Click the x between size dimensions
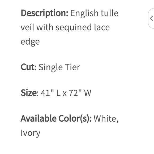Screen dimensions: 154x154 [x=65, y=94]
